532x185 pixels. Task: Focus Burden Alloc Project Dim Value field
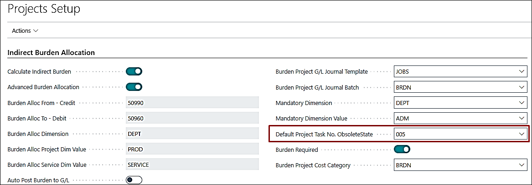192,149
